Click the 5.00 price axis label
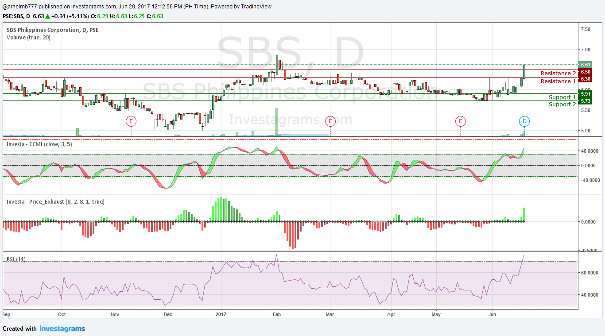 pyautogui.click(x=586, y=131)
